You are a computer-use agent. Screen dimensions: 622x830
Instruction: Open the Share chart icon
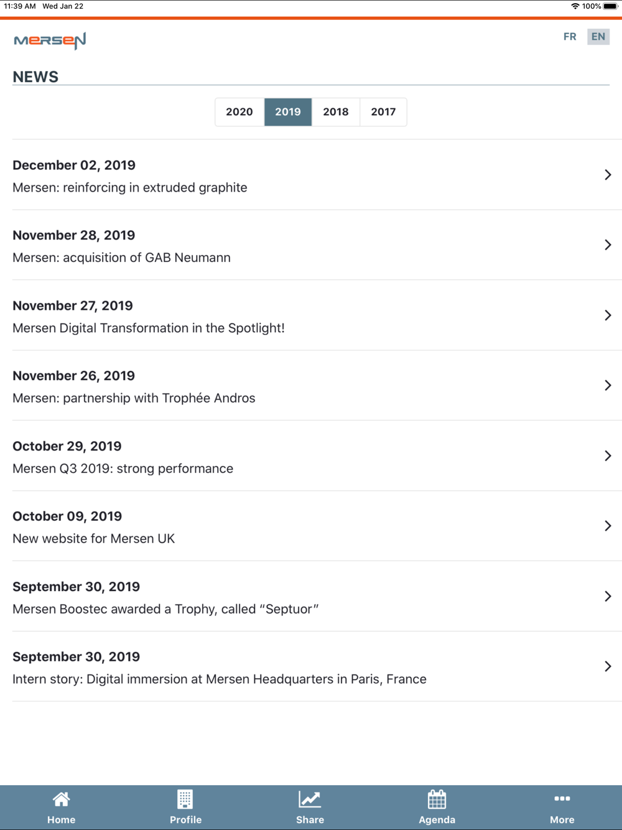pos(310,800)
